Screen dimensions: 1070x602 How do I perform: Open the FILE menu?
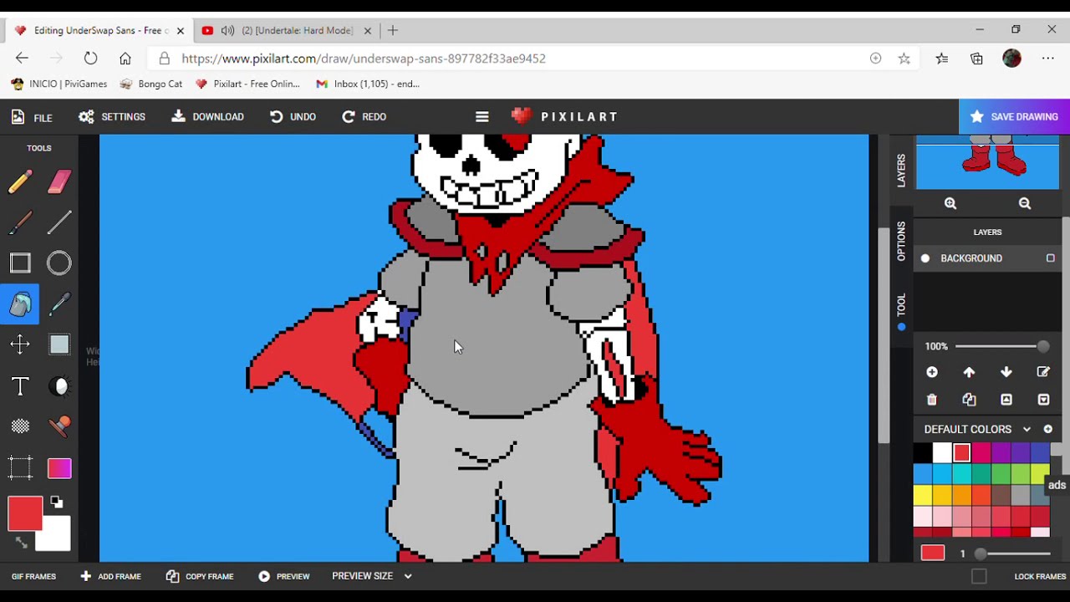[x=32, y=117]
